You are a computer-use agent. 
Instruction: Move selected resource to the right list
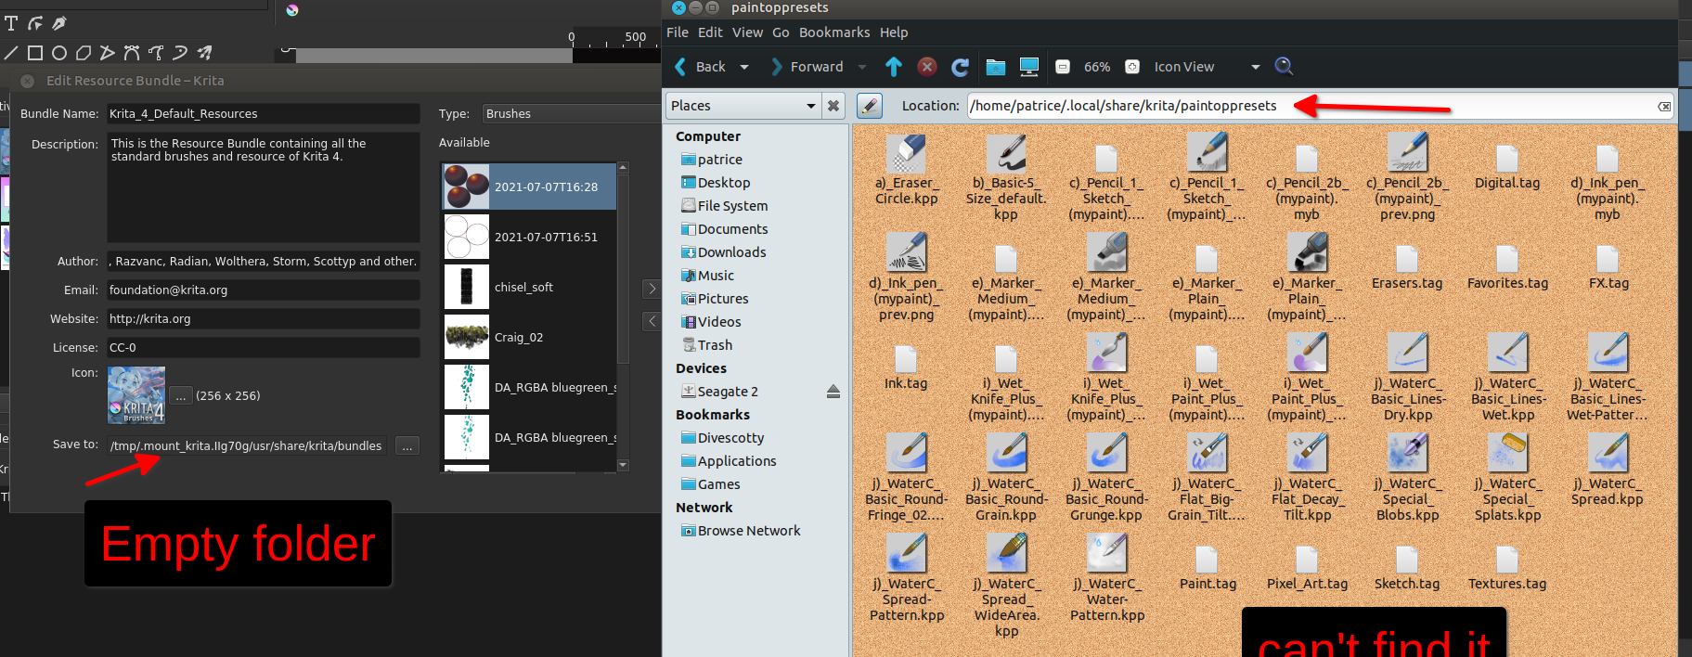pos(652,289)
